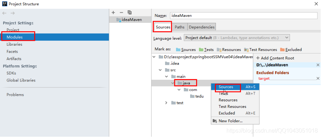Mark folder as Tests in toolbar
321x137 pixels.
[206, 50]
